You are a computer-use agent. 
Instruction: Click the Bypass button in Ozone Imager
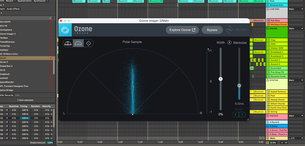click(x=212, y=30)
